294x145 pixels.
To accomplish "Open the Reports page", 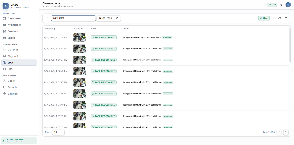I will tap(19, 87).
